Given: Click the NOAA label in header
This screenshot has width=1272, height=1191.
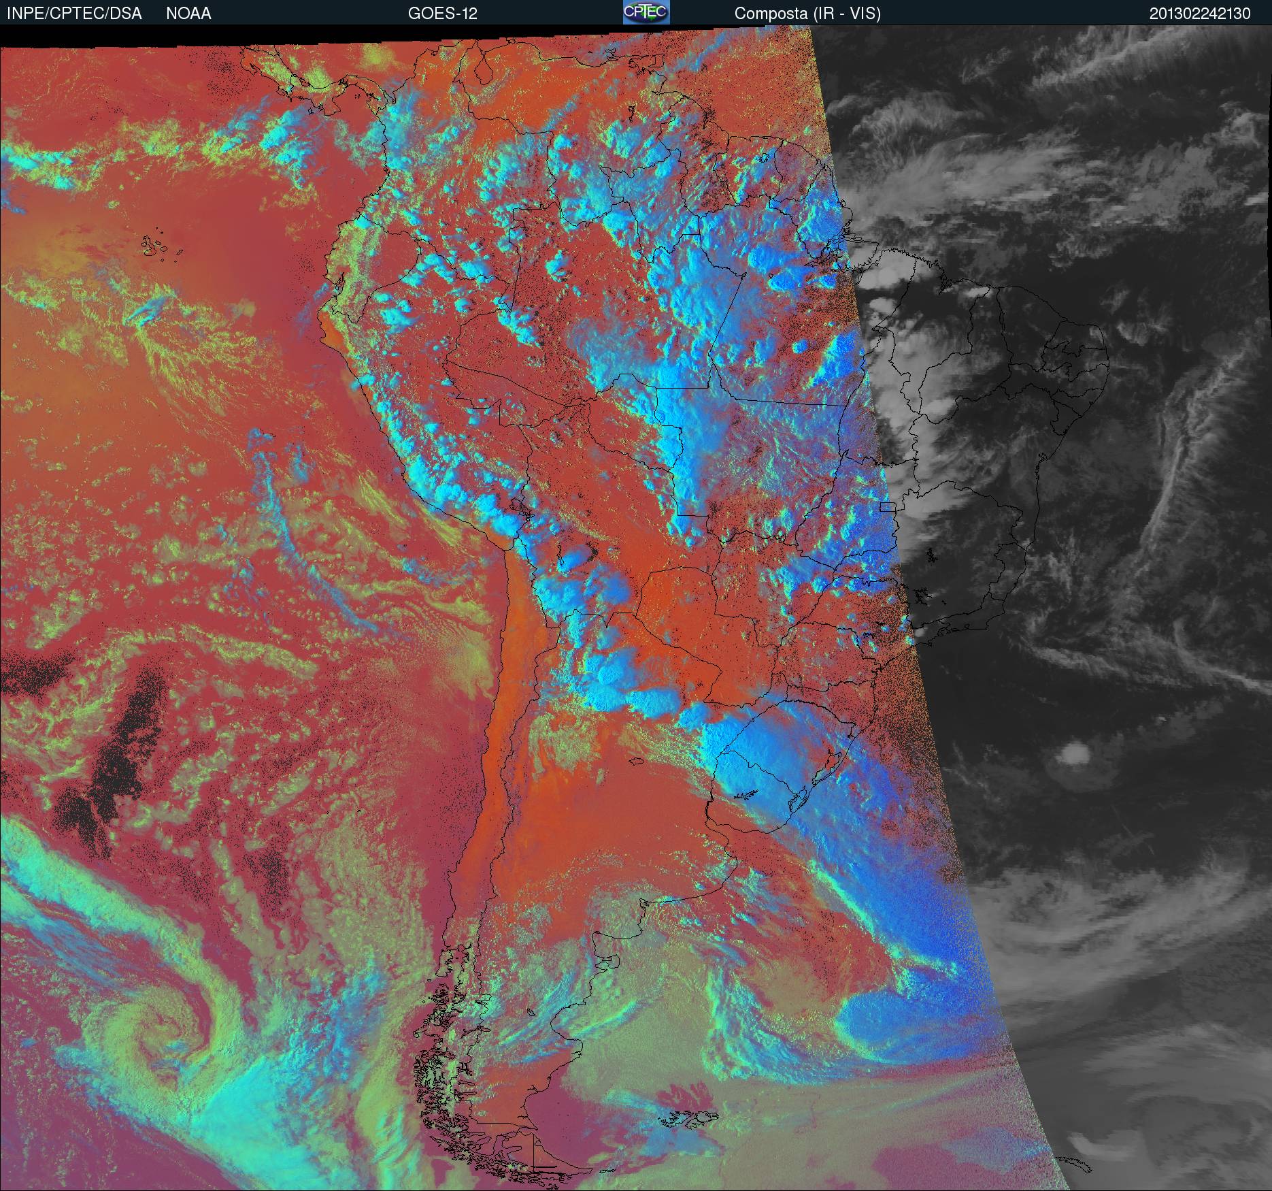Looking at the screenshot, I should point(188,14).
